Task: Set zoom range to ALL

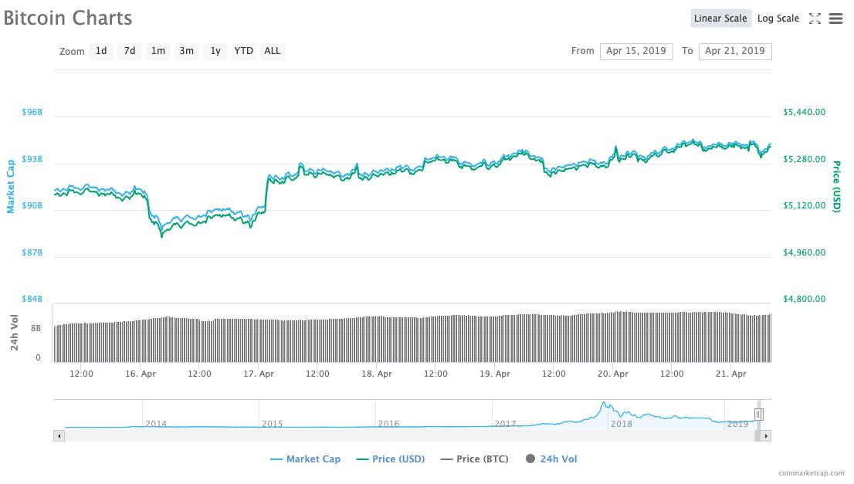Action: pos(273,51)
